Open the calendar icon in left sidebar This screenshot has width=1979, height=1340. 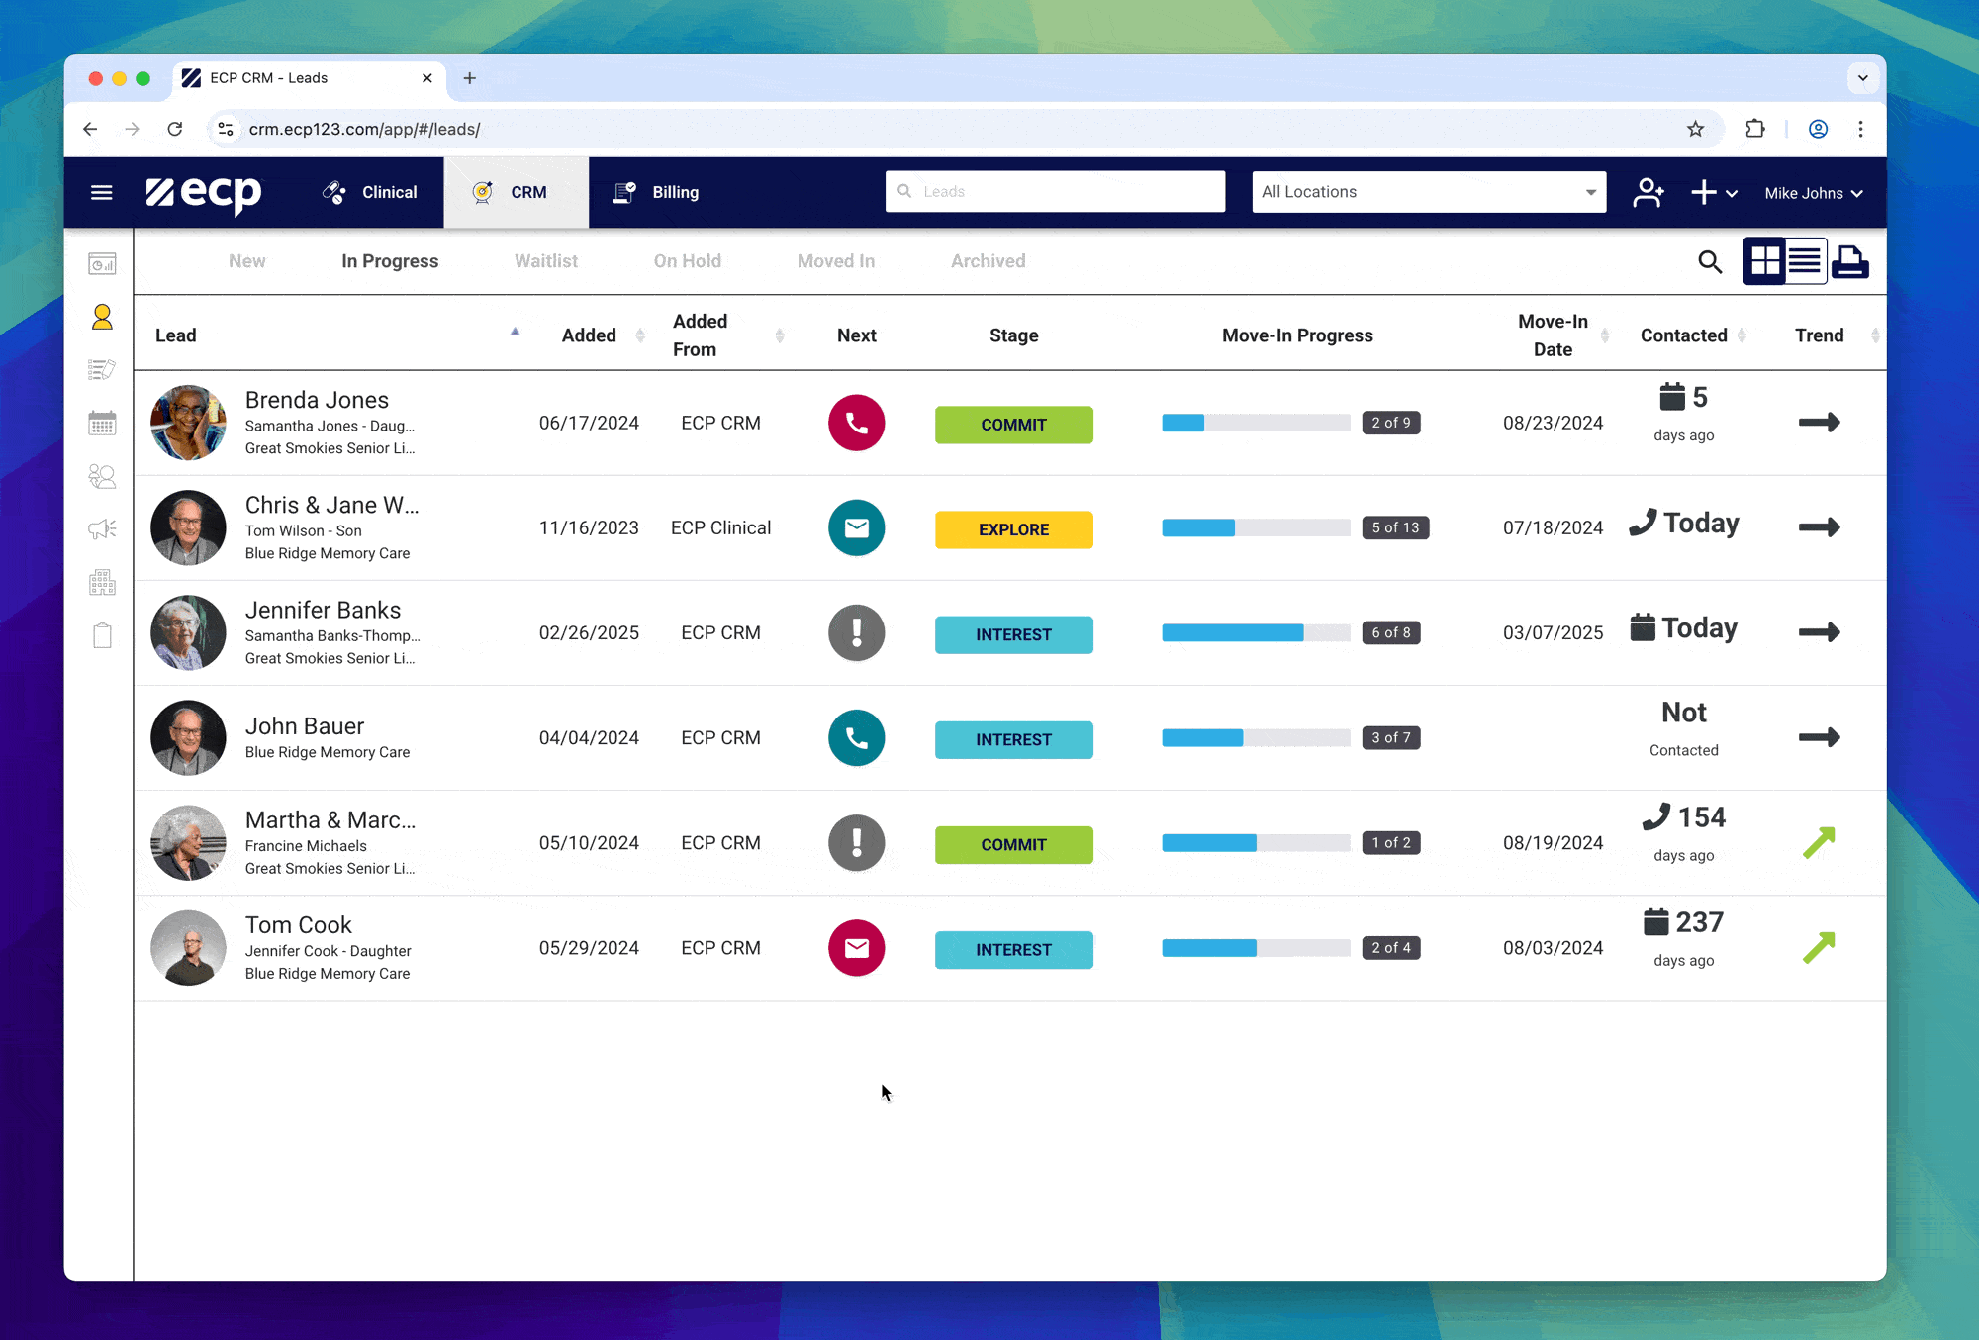click(x=102, y=424)
